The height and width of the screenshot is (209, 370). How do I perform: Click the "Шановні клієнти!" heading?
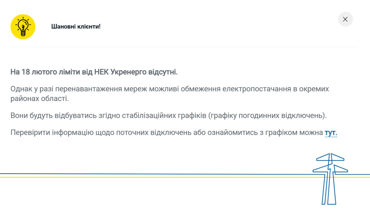click(x=76, y=27)
